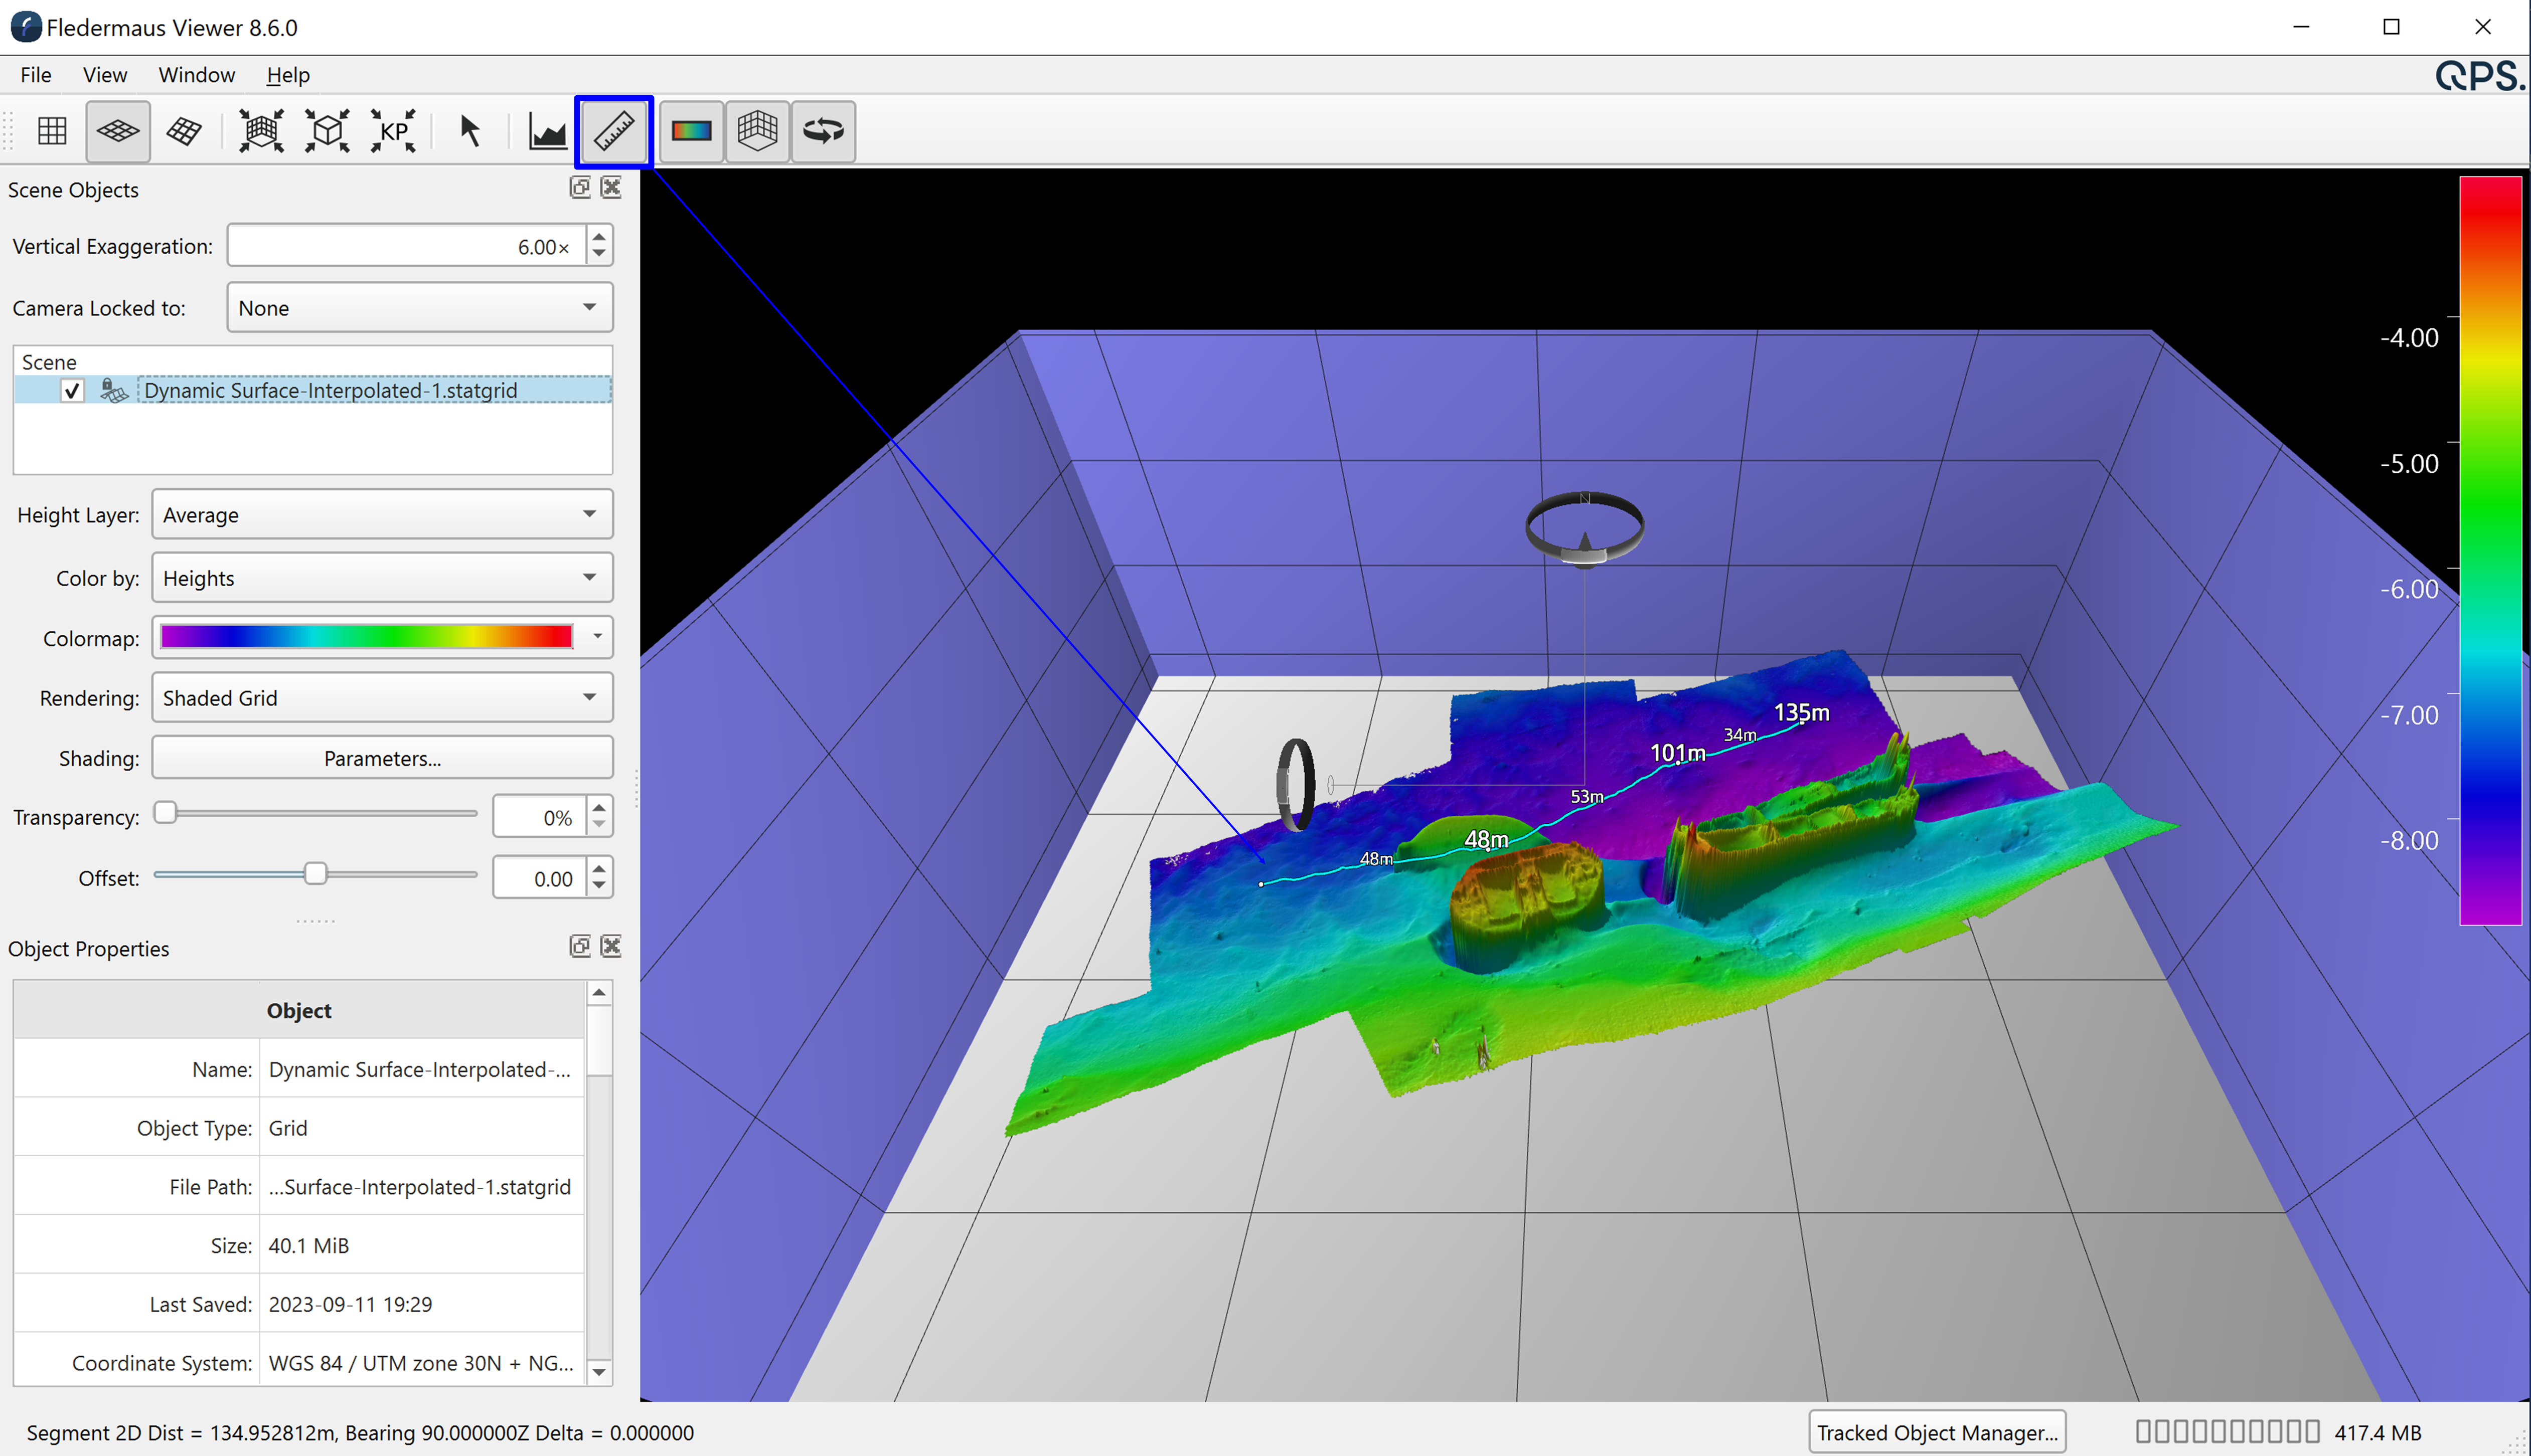Viewport: 2531px width, 1456px height.
Task: Switch to flat grid top view icon
Action: click(52, 131)
